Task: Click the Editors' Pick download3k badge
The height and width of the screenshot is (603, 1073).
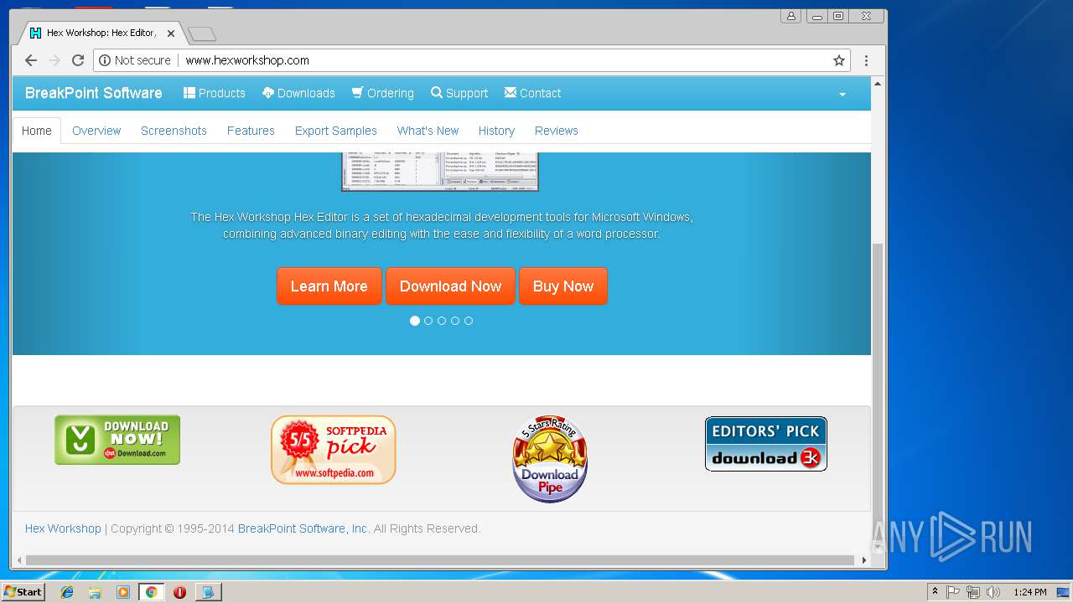Action: pyautogui.click(x=766, y=444)
